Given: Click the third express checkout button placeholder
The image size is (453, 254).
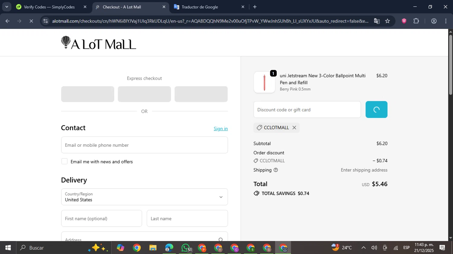Looking at the screenshot, I should pos(201,94).
